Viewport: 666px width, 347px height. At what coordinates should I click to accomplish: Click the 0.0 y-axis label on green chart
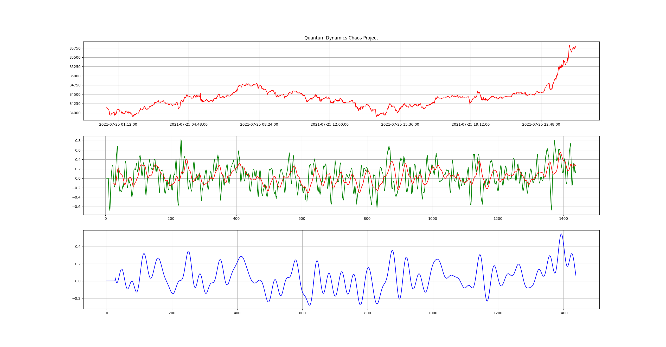(x=78, y=178)
